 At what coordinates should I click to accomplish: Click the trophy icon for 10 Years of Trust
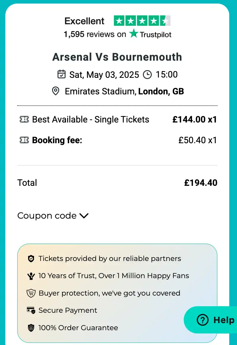click(31, 275)
